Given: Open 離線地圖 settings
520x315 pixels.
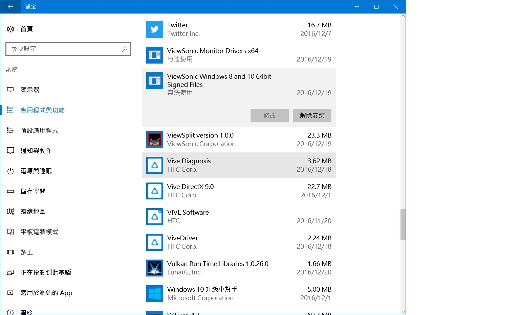Looking at the screenshot, I should point(33,212).
